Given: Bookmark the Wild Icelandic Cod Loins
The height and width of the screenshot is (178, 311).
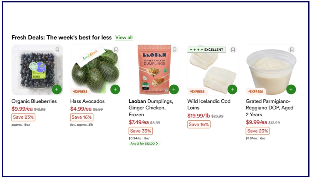Looking at the screenshot, I should click(x=233, y=50).
